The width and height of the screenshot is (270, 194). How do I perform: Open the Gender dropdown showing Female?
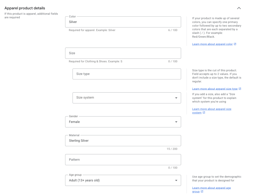coord(123,122)
